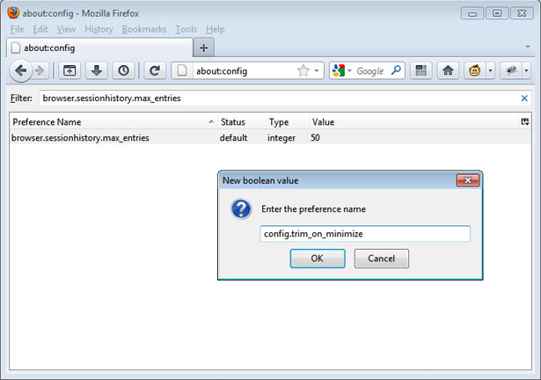541x380 pixels.
Task: Open the History clock toolbar icon
Action: (x=122, y=71)
